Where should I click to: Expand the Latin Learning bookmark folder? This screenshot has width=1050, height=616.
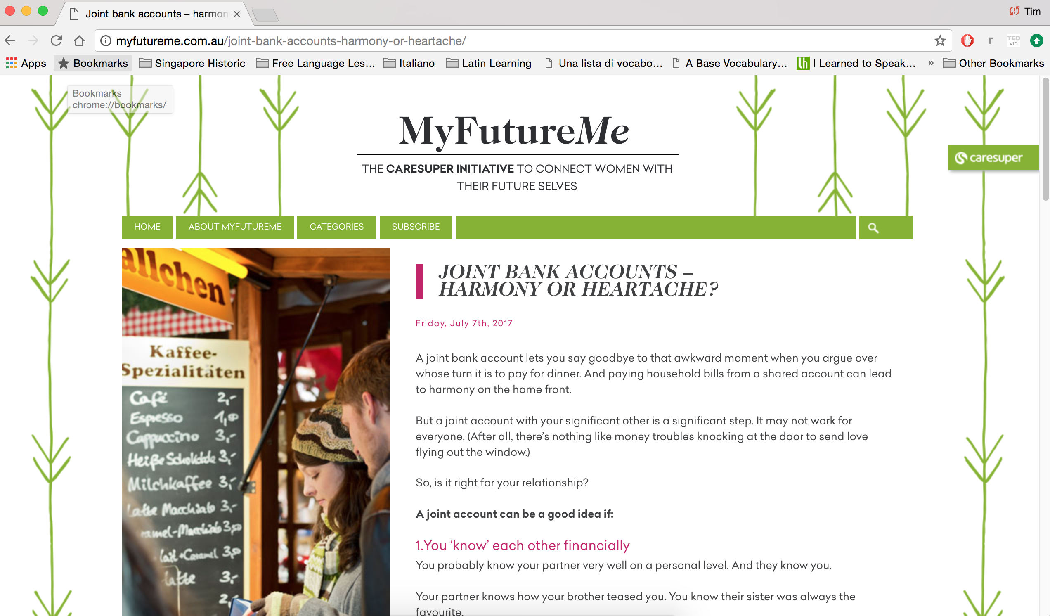(489, 63)
